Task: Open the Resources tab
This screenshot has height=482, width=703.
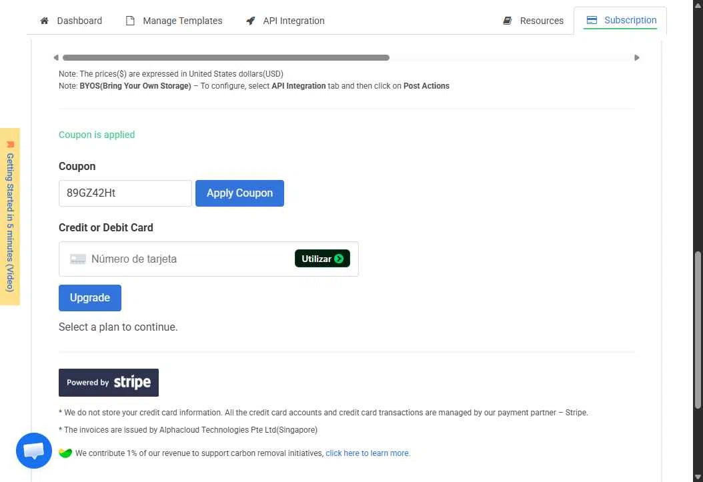Action: point(534,21)
